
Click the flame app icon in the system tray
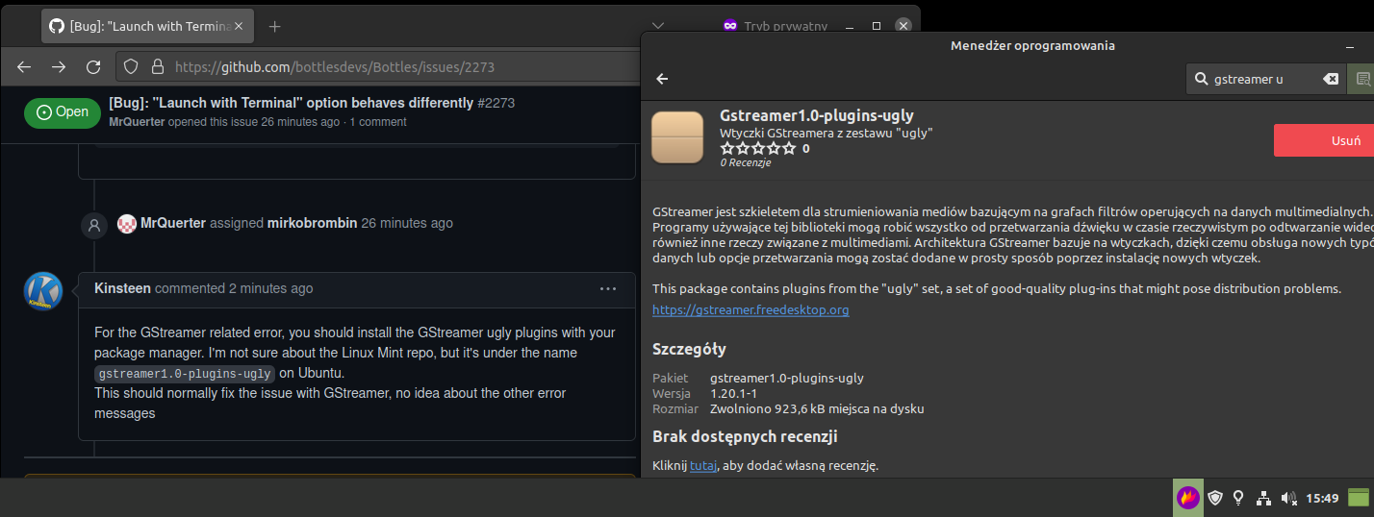coord(1189,498)
